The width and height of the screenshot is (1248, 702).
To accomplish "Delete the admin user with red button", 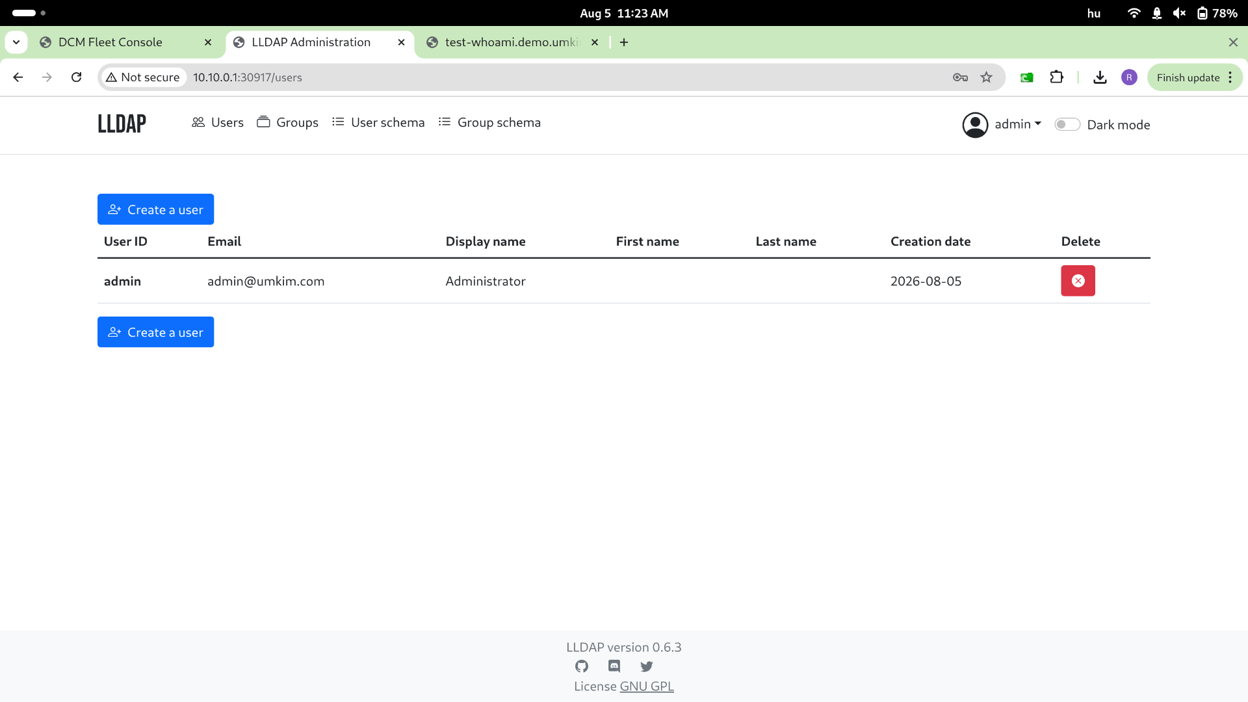I will [x=1078, y=281].
